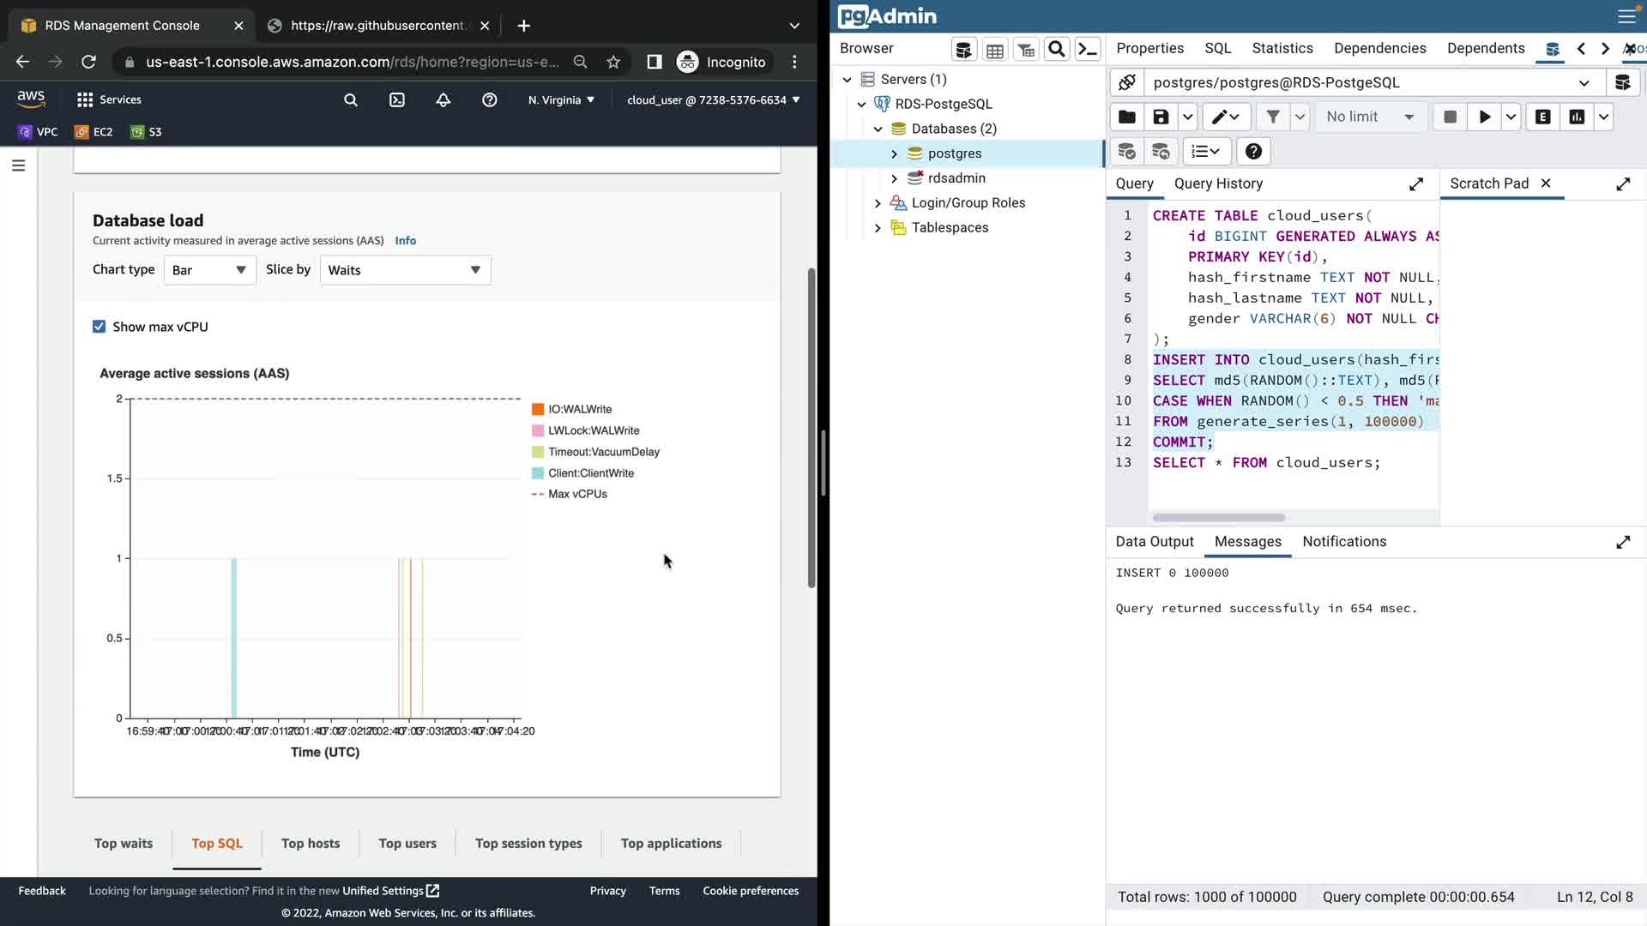Switch to the Top waits tab

click(x=124, y=844)
